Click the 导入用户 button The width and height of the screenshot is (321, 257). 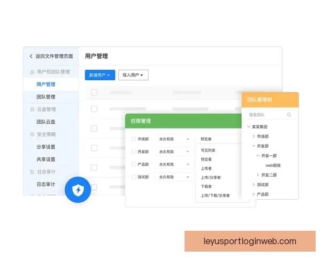pos(133,75)
